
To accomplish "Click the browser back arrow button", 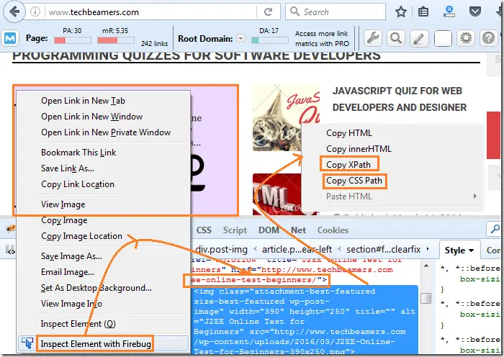I will click(15, 12).
